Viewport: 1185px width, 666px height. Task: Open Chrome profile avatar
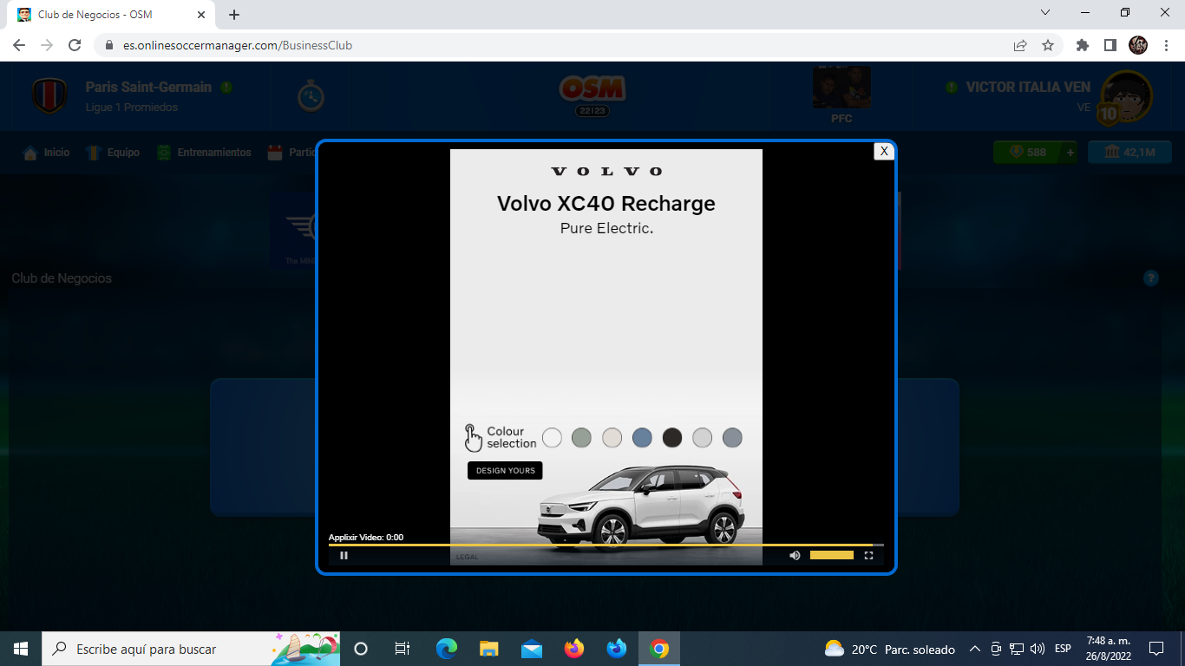click(1138, 45)
